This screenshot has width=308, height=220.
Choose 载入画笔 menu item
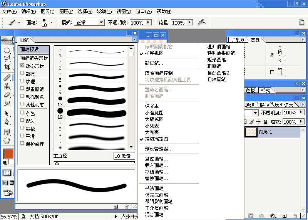(156, 165)
